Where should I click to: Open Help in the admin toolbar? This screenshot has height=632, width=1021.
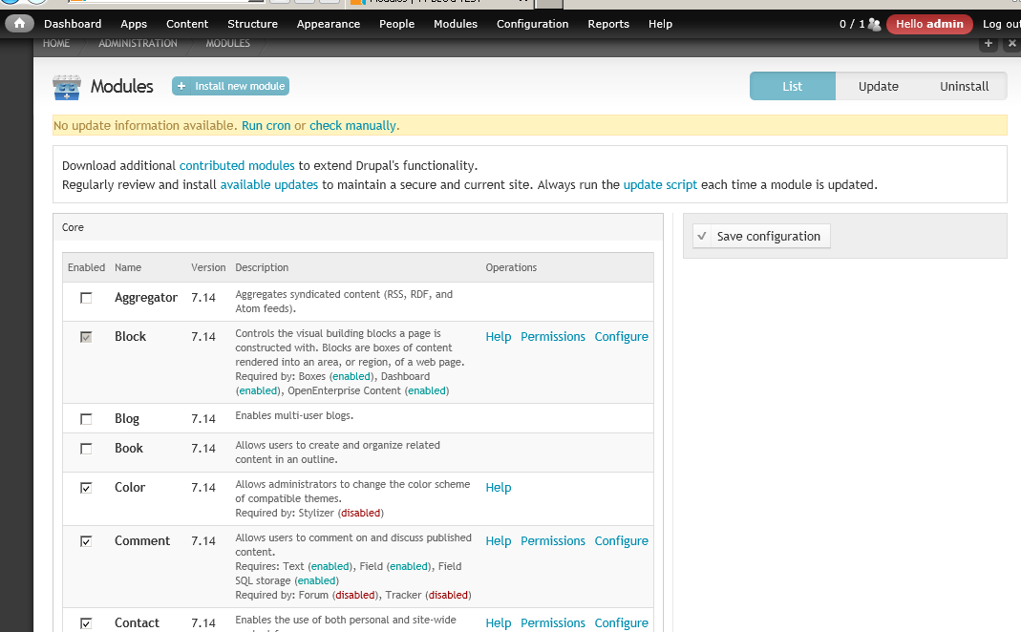[660, 24]
